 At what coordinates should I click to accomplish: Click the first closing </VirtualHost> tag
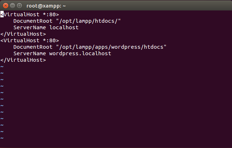(x=23, y=34)
